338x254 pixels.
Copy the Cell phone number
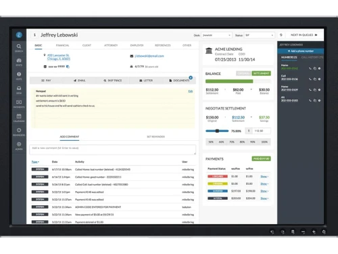315,79
